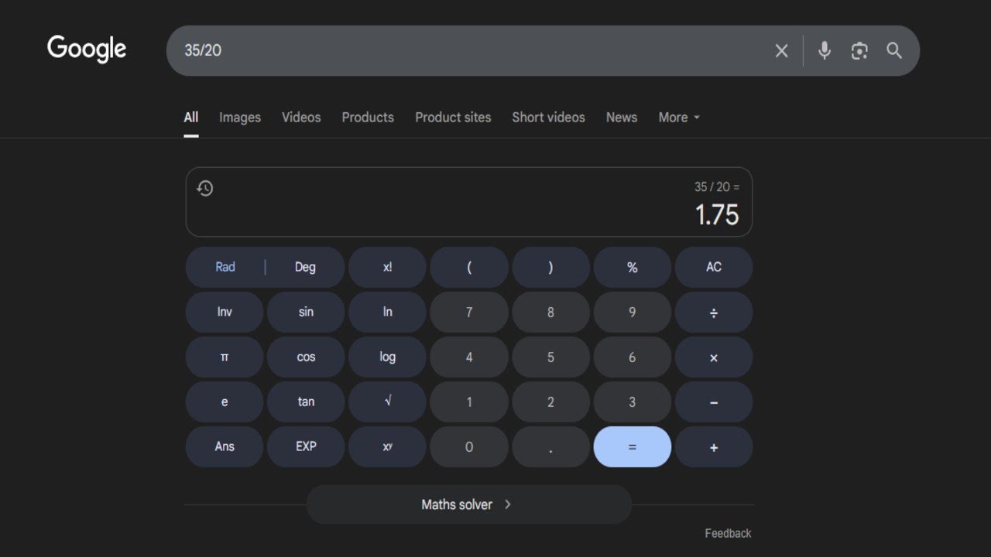Click the cos function key
The image size is (991, 557).
coord(306,357)
